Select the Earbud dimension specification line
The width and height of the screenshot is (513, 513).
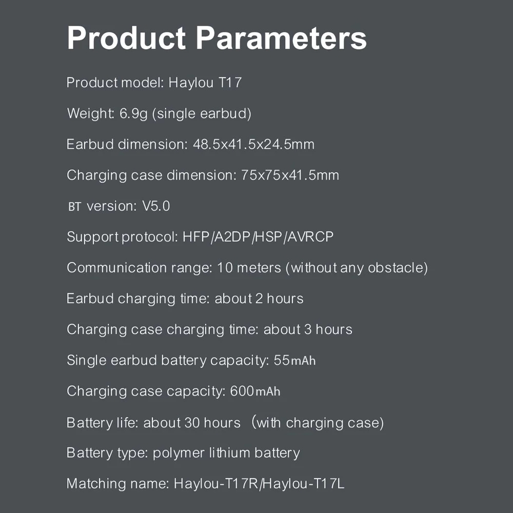click(x=190, y=144)
